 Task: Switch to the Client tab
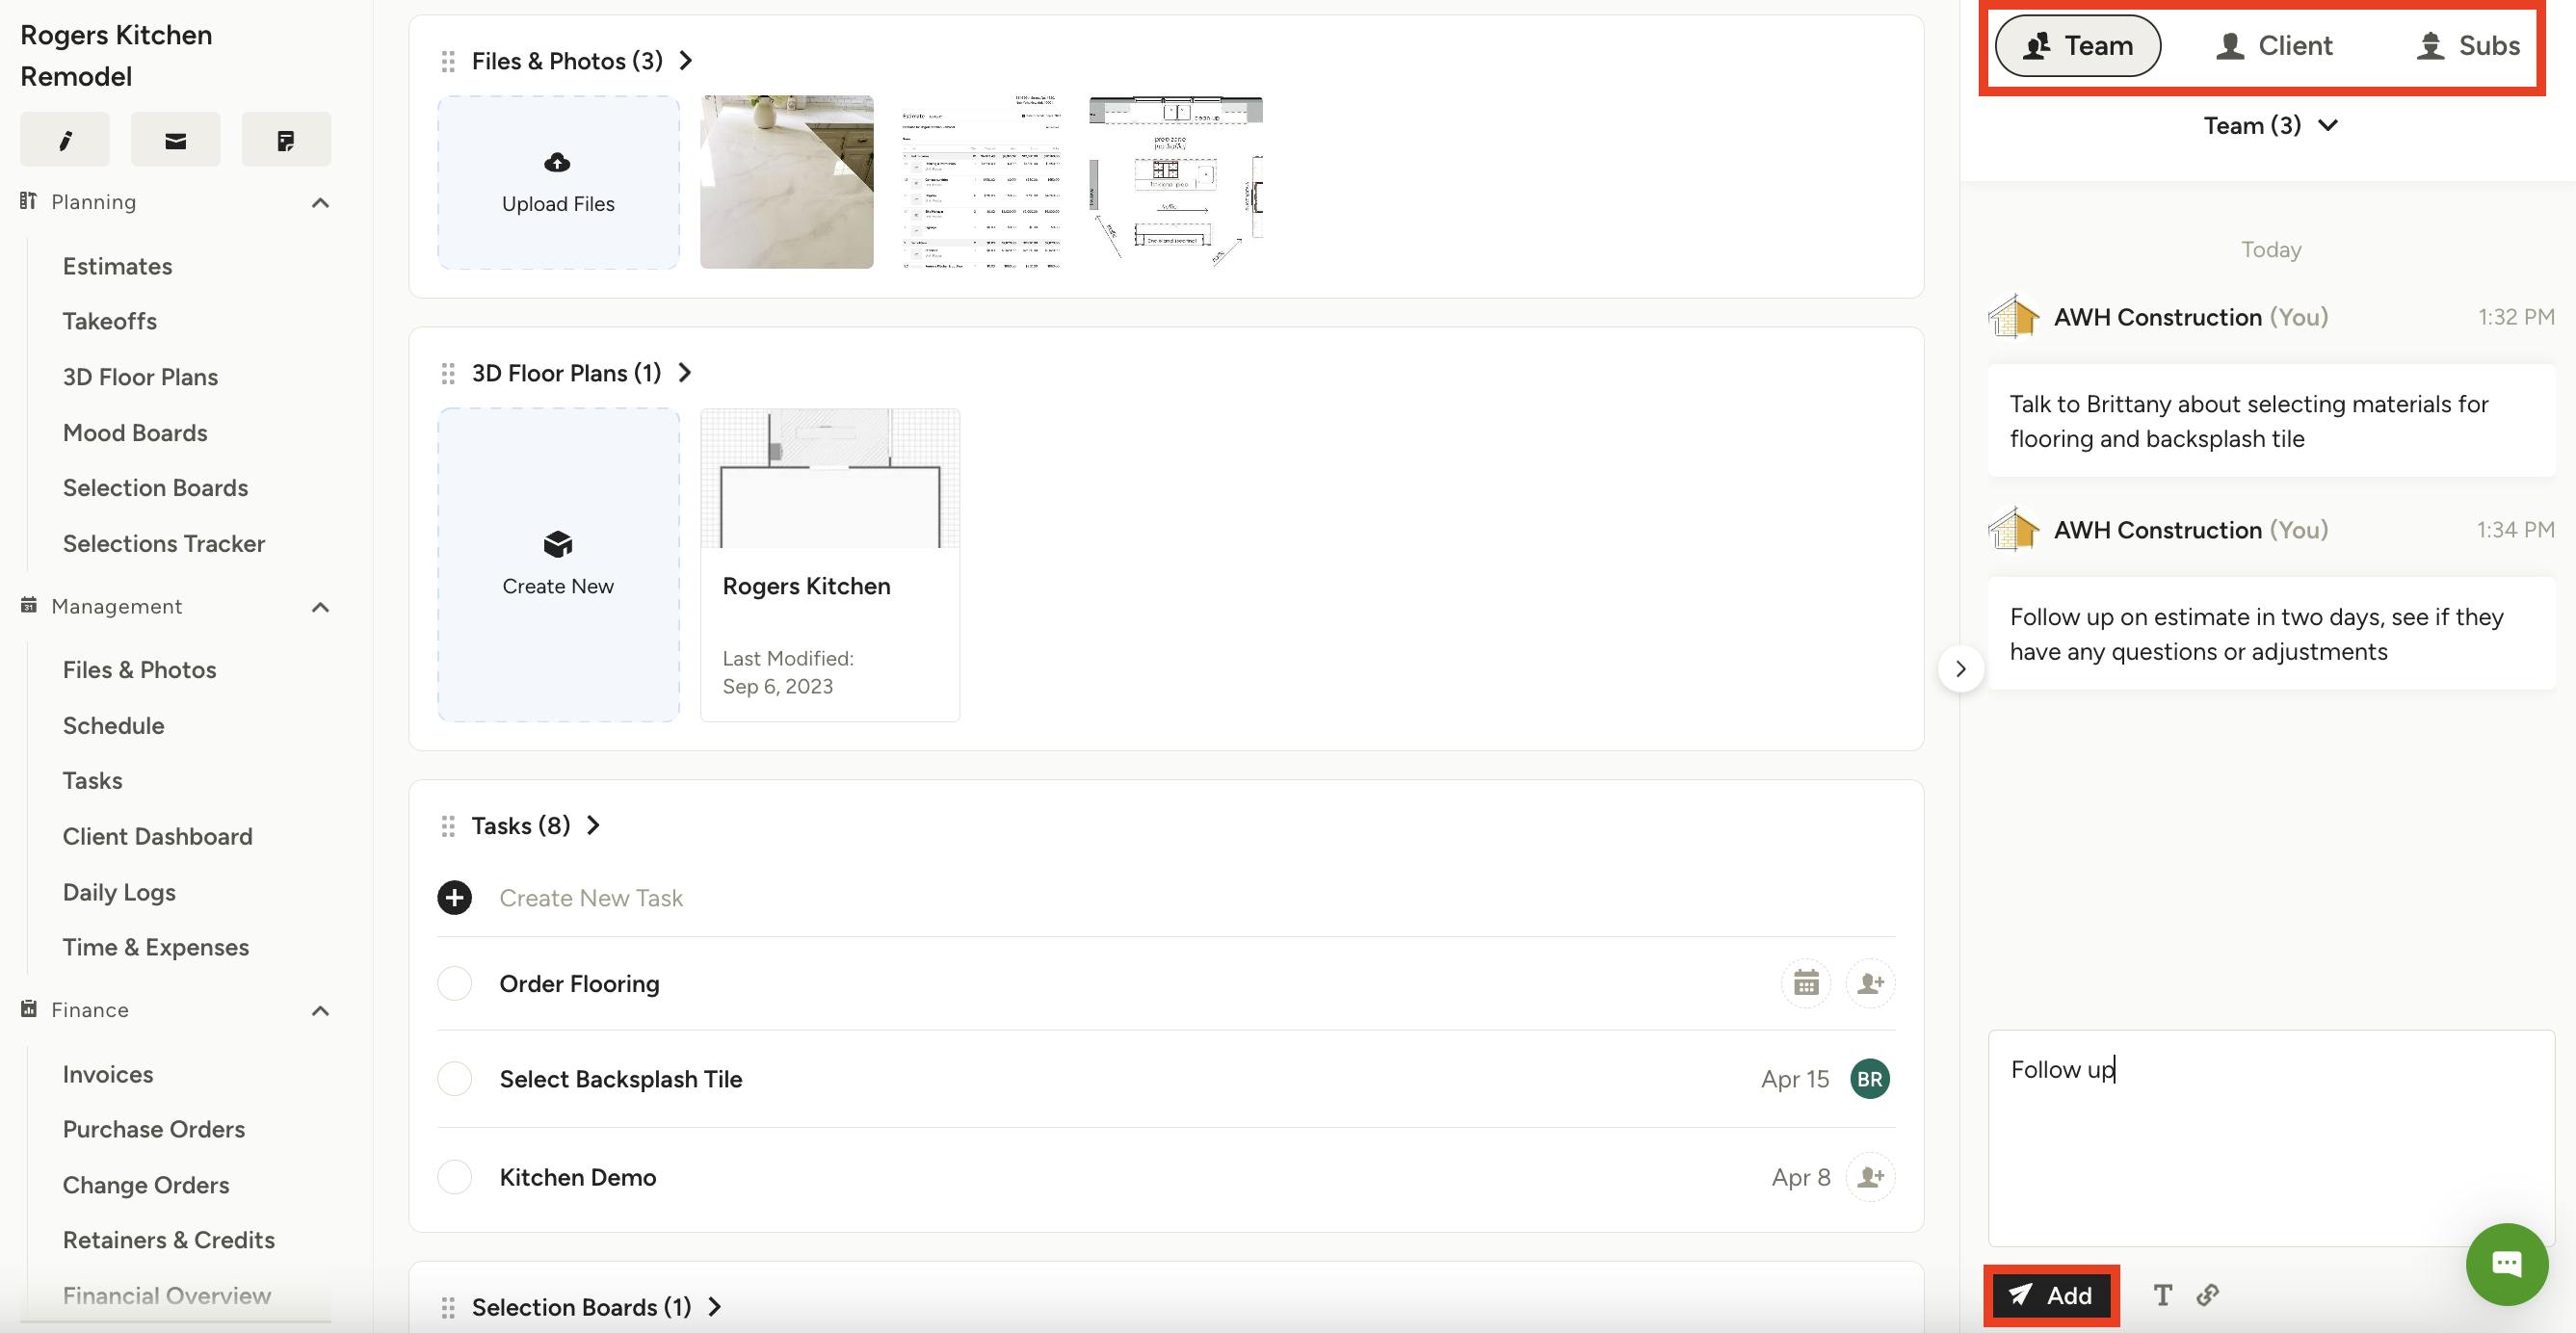coord(2274,45)
